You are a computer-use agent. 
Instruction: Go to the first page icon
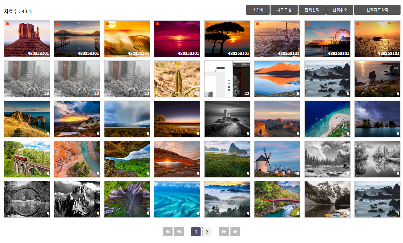[167, 232]
